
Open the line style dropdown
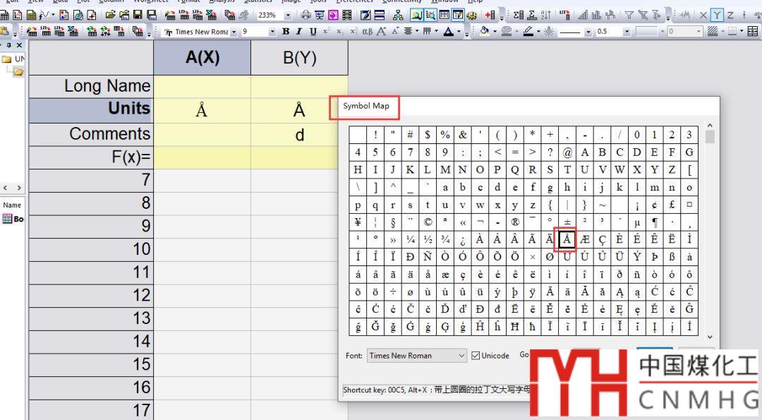[588, 32]
